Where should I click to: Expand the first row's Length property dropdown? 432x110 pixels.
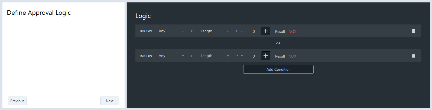215,31
